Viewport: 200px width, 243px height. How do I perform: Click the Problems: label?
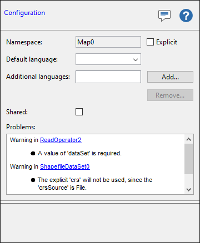click(21, 127)
